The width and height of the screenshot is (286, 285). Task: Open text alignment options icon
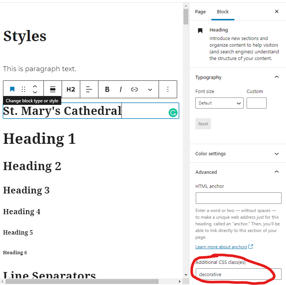click(89, 89)
